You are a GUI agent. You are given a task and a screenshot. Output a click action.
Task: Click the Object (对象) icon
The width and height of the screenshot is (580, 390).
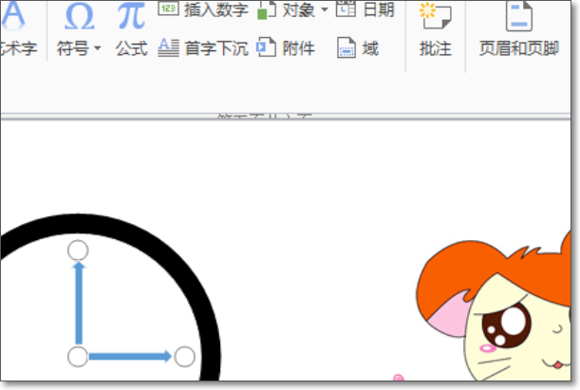[267, 9]
